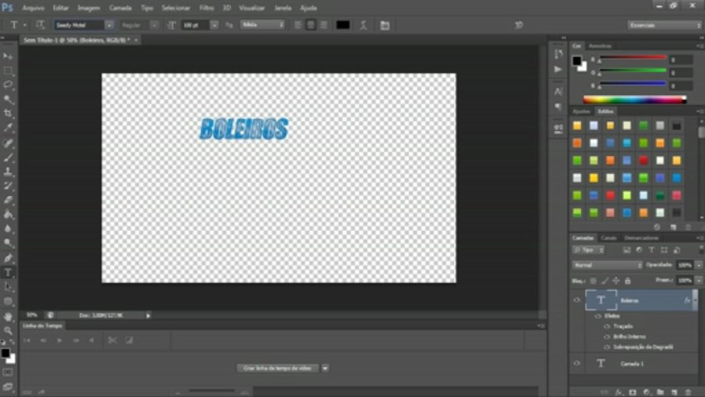705x397 pixels.
Task: Select the Zoom tool
Action: (x=8, y=331)
